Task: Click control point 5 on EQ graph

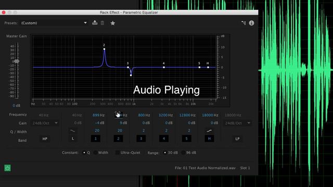Action: (199, 67)
